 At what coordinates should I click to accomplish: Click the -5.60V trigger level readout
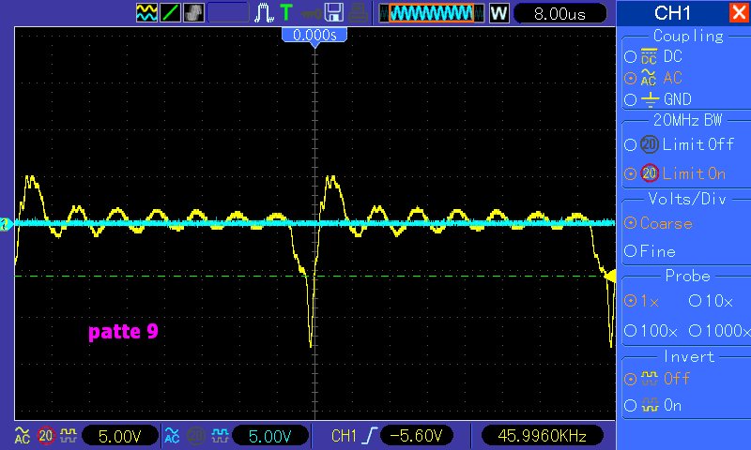pyautogui.click(x=418, y=435)
